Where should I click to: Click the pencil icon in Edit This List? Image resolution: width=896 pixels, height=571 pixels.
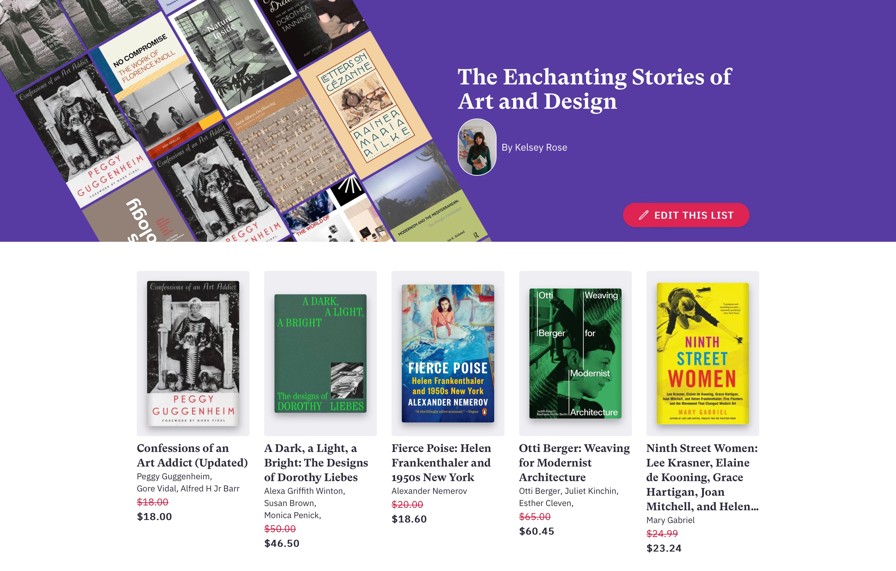coord(644,215)
